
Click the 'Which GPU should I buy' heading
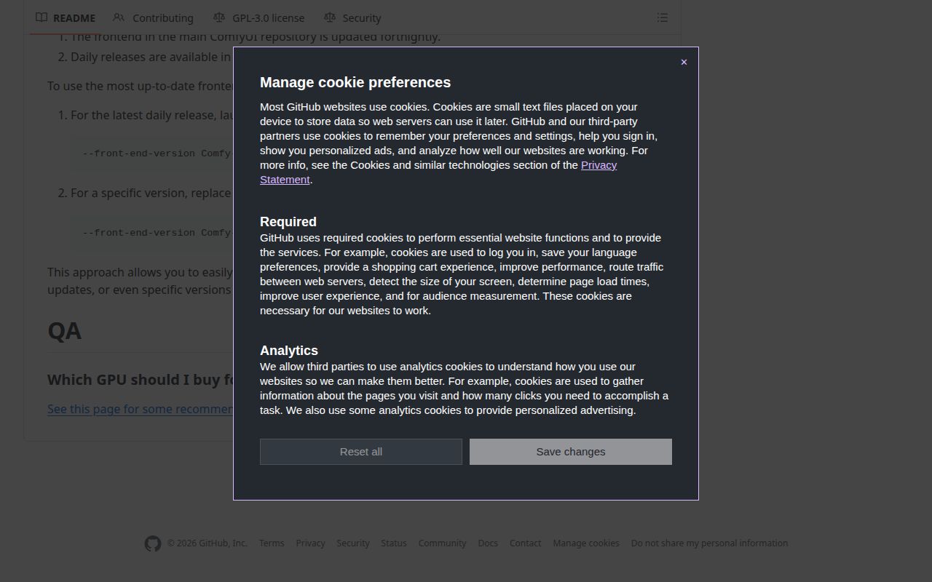[x=141, y=380]
